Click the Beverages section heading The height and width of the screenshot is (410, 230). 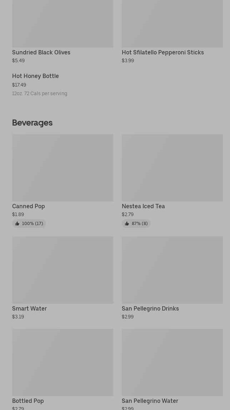tap(32, 123)
